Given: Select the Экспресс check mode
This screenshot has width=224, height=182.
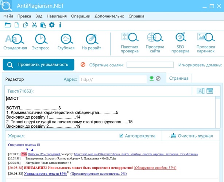Looking at the screenshot, I should click(40, 42).
